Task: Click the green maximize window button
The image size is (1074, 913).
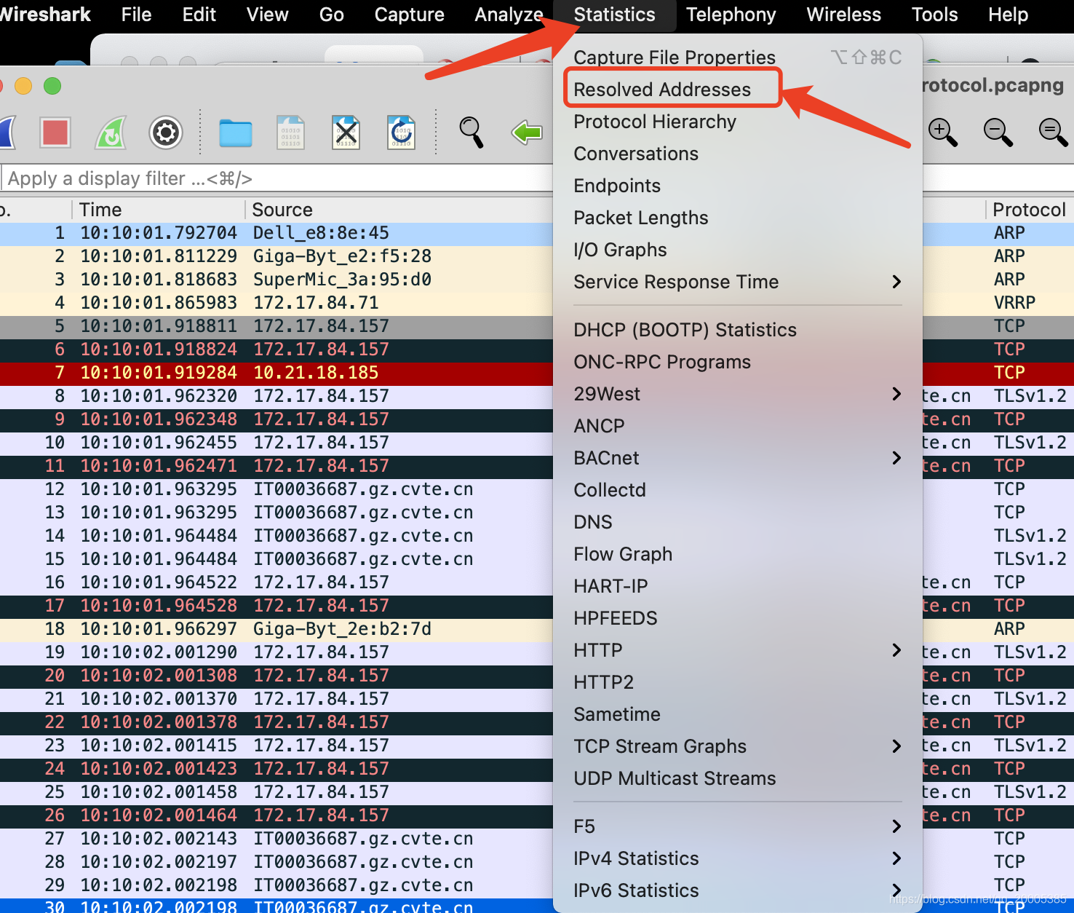Action: 52,86
